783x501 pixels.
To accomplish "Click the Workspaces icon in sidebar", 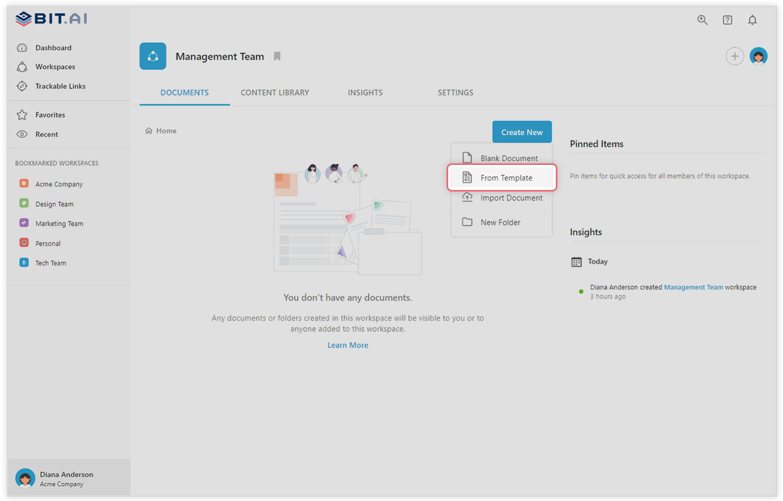I will click(x=22, y=67).
